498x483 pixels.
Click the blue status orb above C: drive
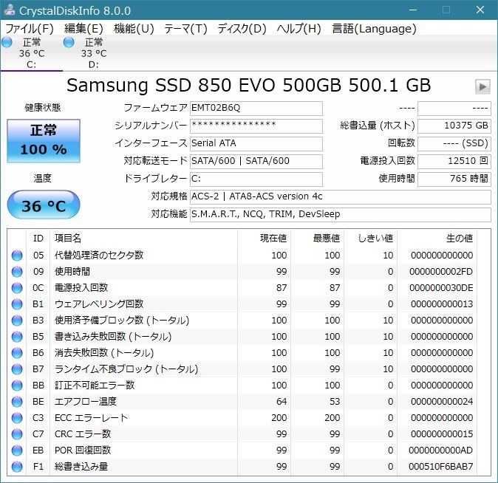(7, 42)
